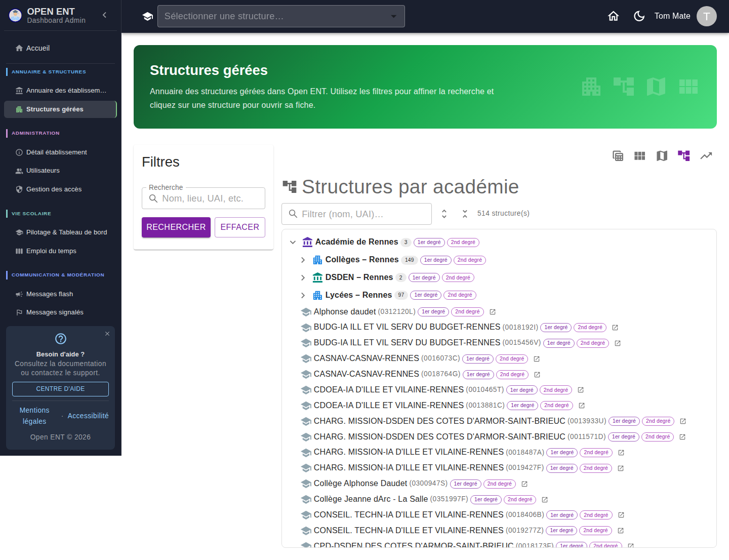Click 2nd degré tag on Lycées – Rennes

click(460, 295)
